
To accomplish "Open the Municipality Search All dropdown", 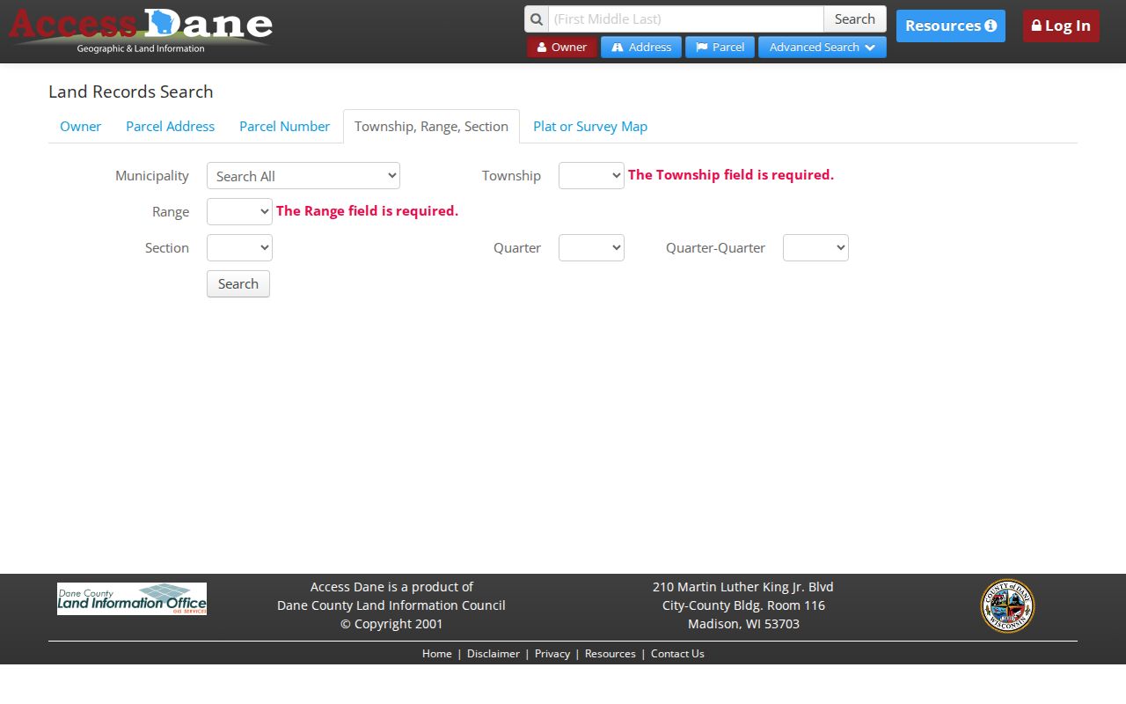I will pos(303,176).
